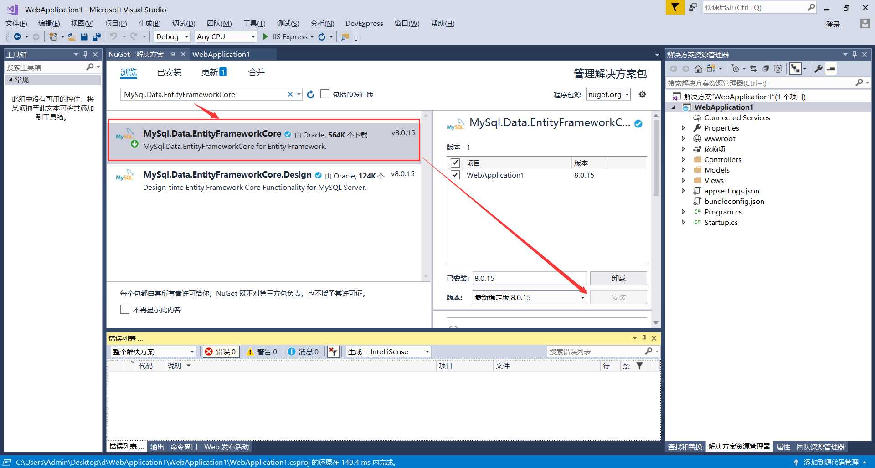Click the 安装 button
This screenshot has width=875, height=468.
pos(618,297)
